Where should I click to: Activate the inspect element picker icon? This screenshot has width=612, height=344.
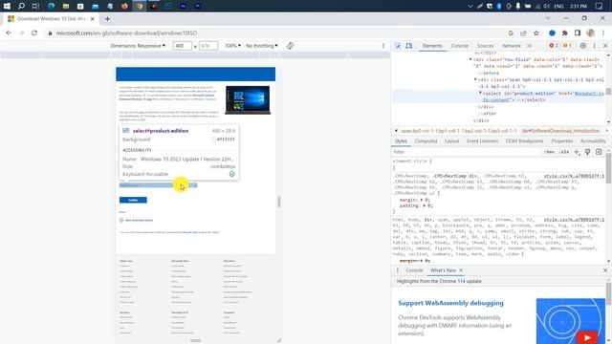click(x=398, y=46)
